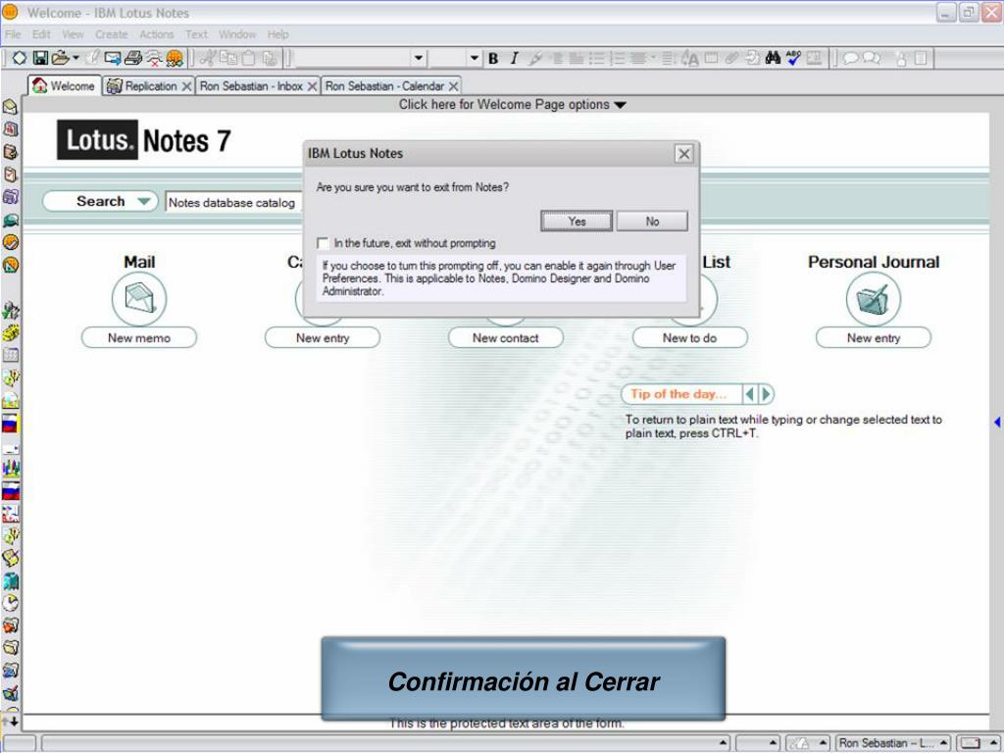Viewport: 1004px width, 753px height.
Task: Click the Tip of the day label
Action: 678,394
